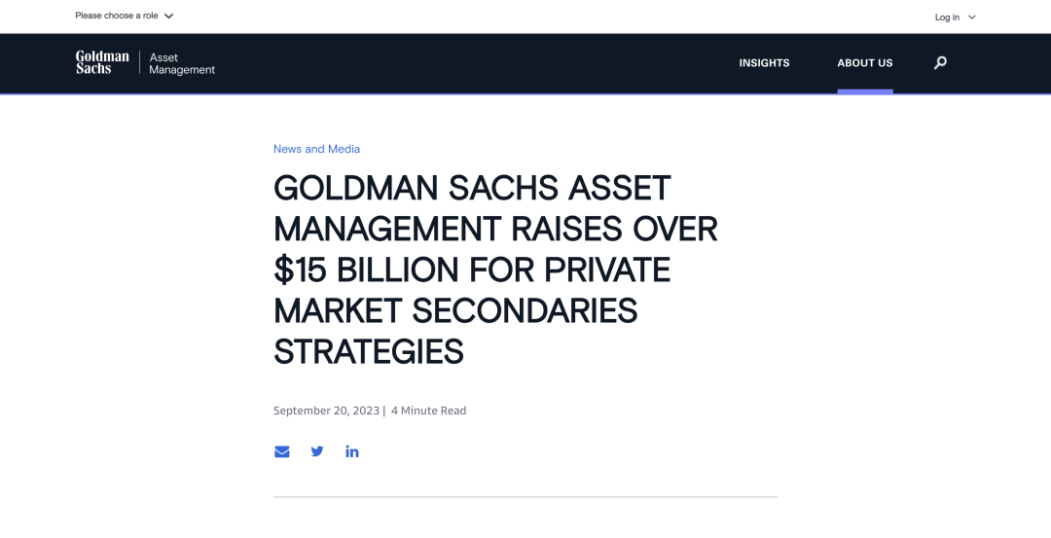
Task: Open the Please choose a role dropdown
Action: (x=124, y=16)
